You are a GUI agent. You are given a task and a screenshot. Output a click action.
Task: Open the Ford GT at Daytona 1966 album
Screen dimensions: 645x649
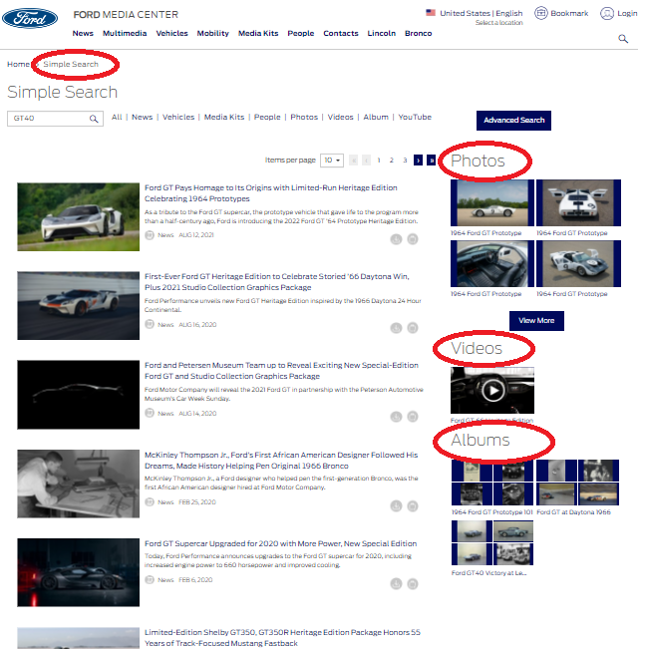(x=577, y=483)
